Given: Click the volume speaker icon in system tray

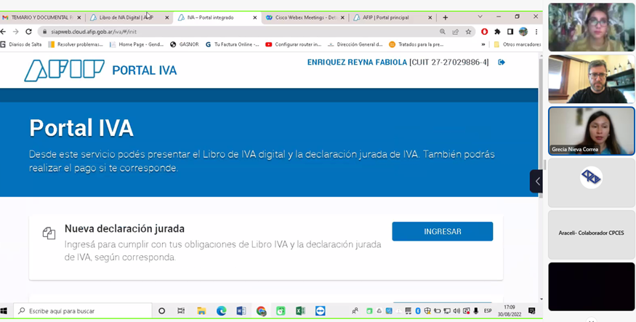Looking at the screenshot, I should [456, 311].
